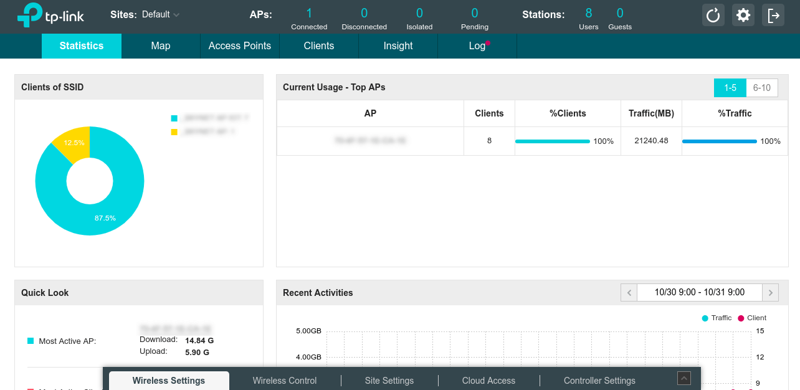Viewport: 800px width, 390px height.
Task: Open the Sites Default dropdown
Action: (161, 14)
